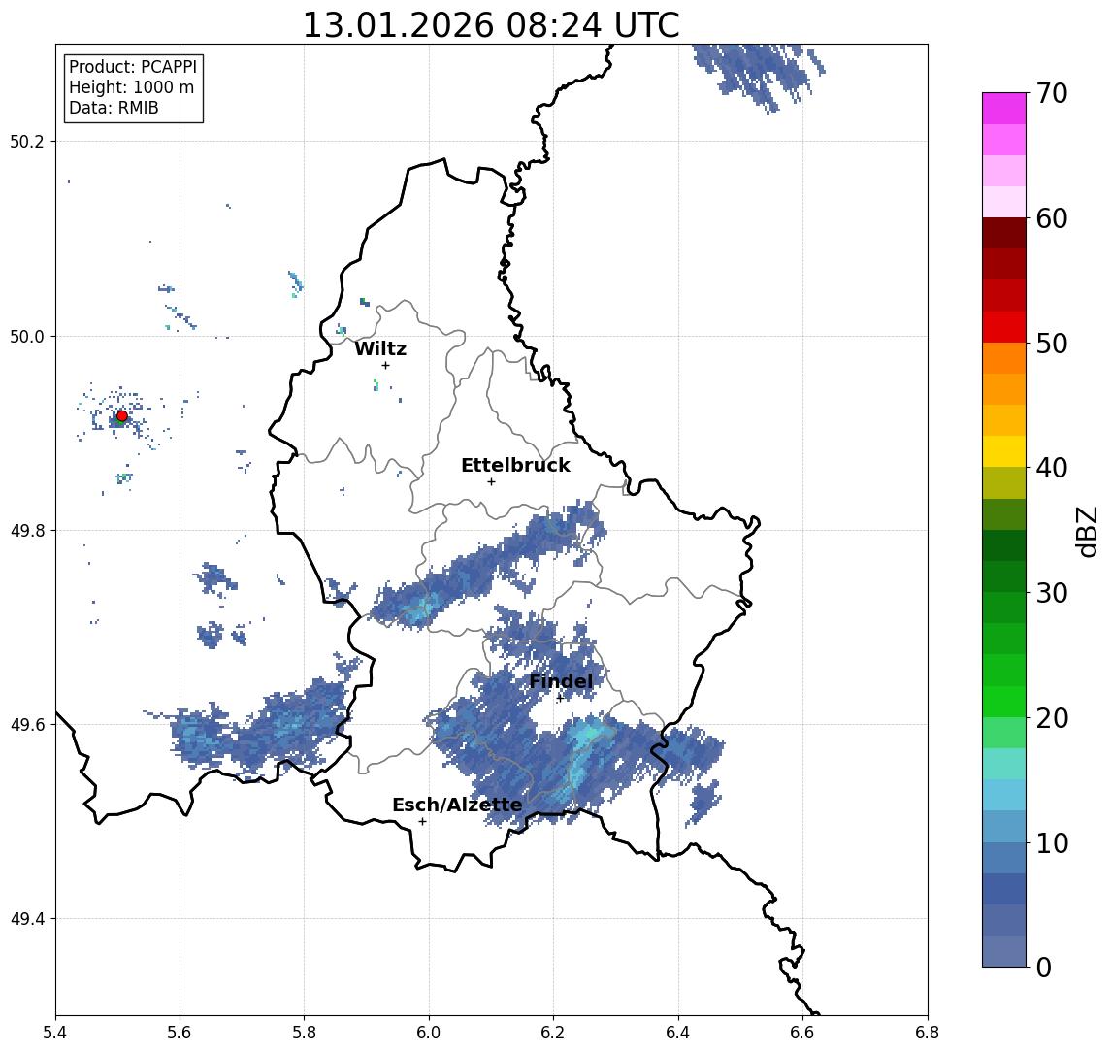Click the yellow 40 dBZ colorbar swatch
This screenshot has height=1052, width=1111.
click(1004, 451)
